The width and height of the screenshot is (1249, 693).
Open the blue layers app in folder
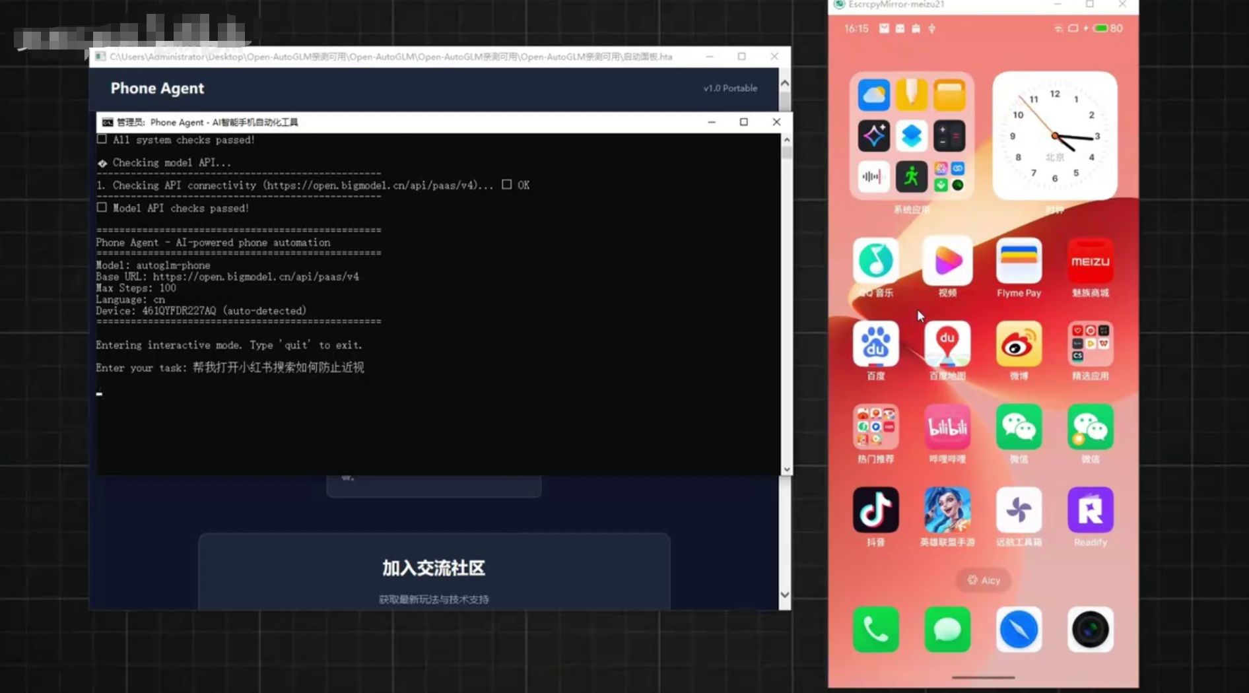click(x=911, y=136)
